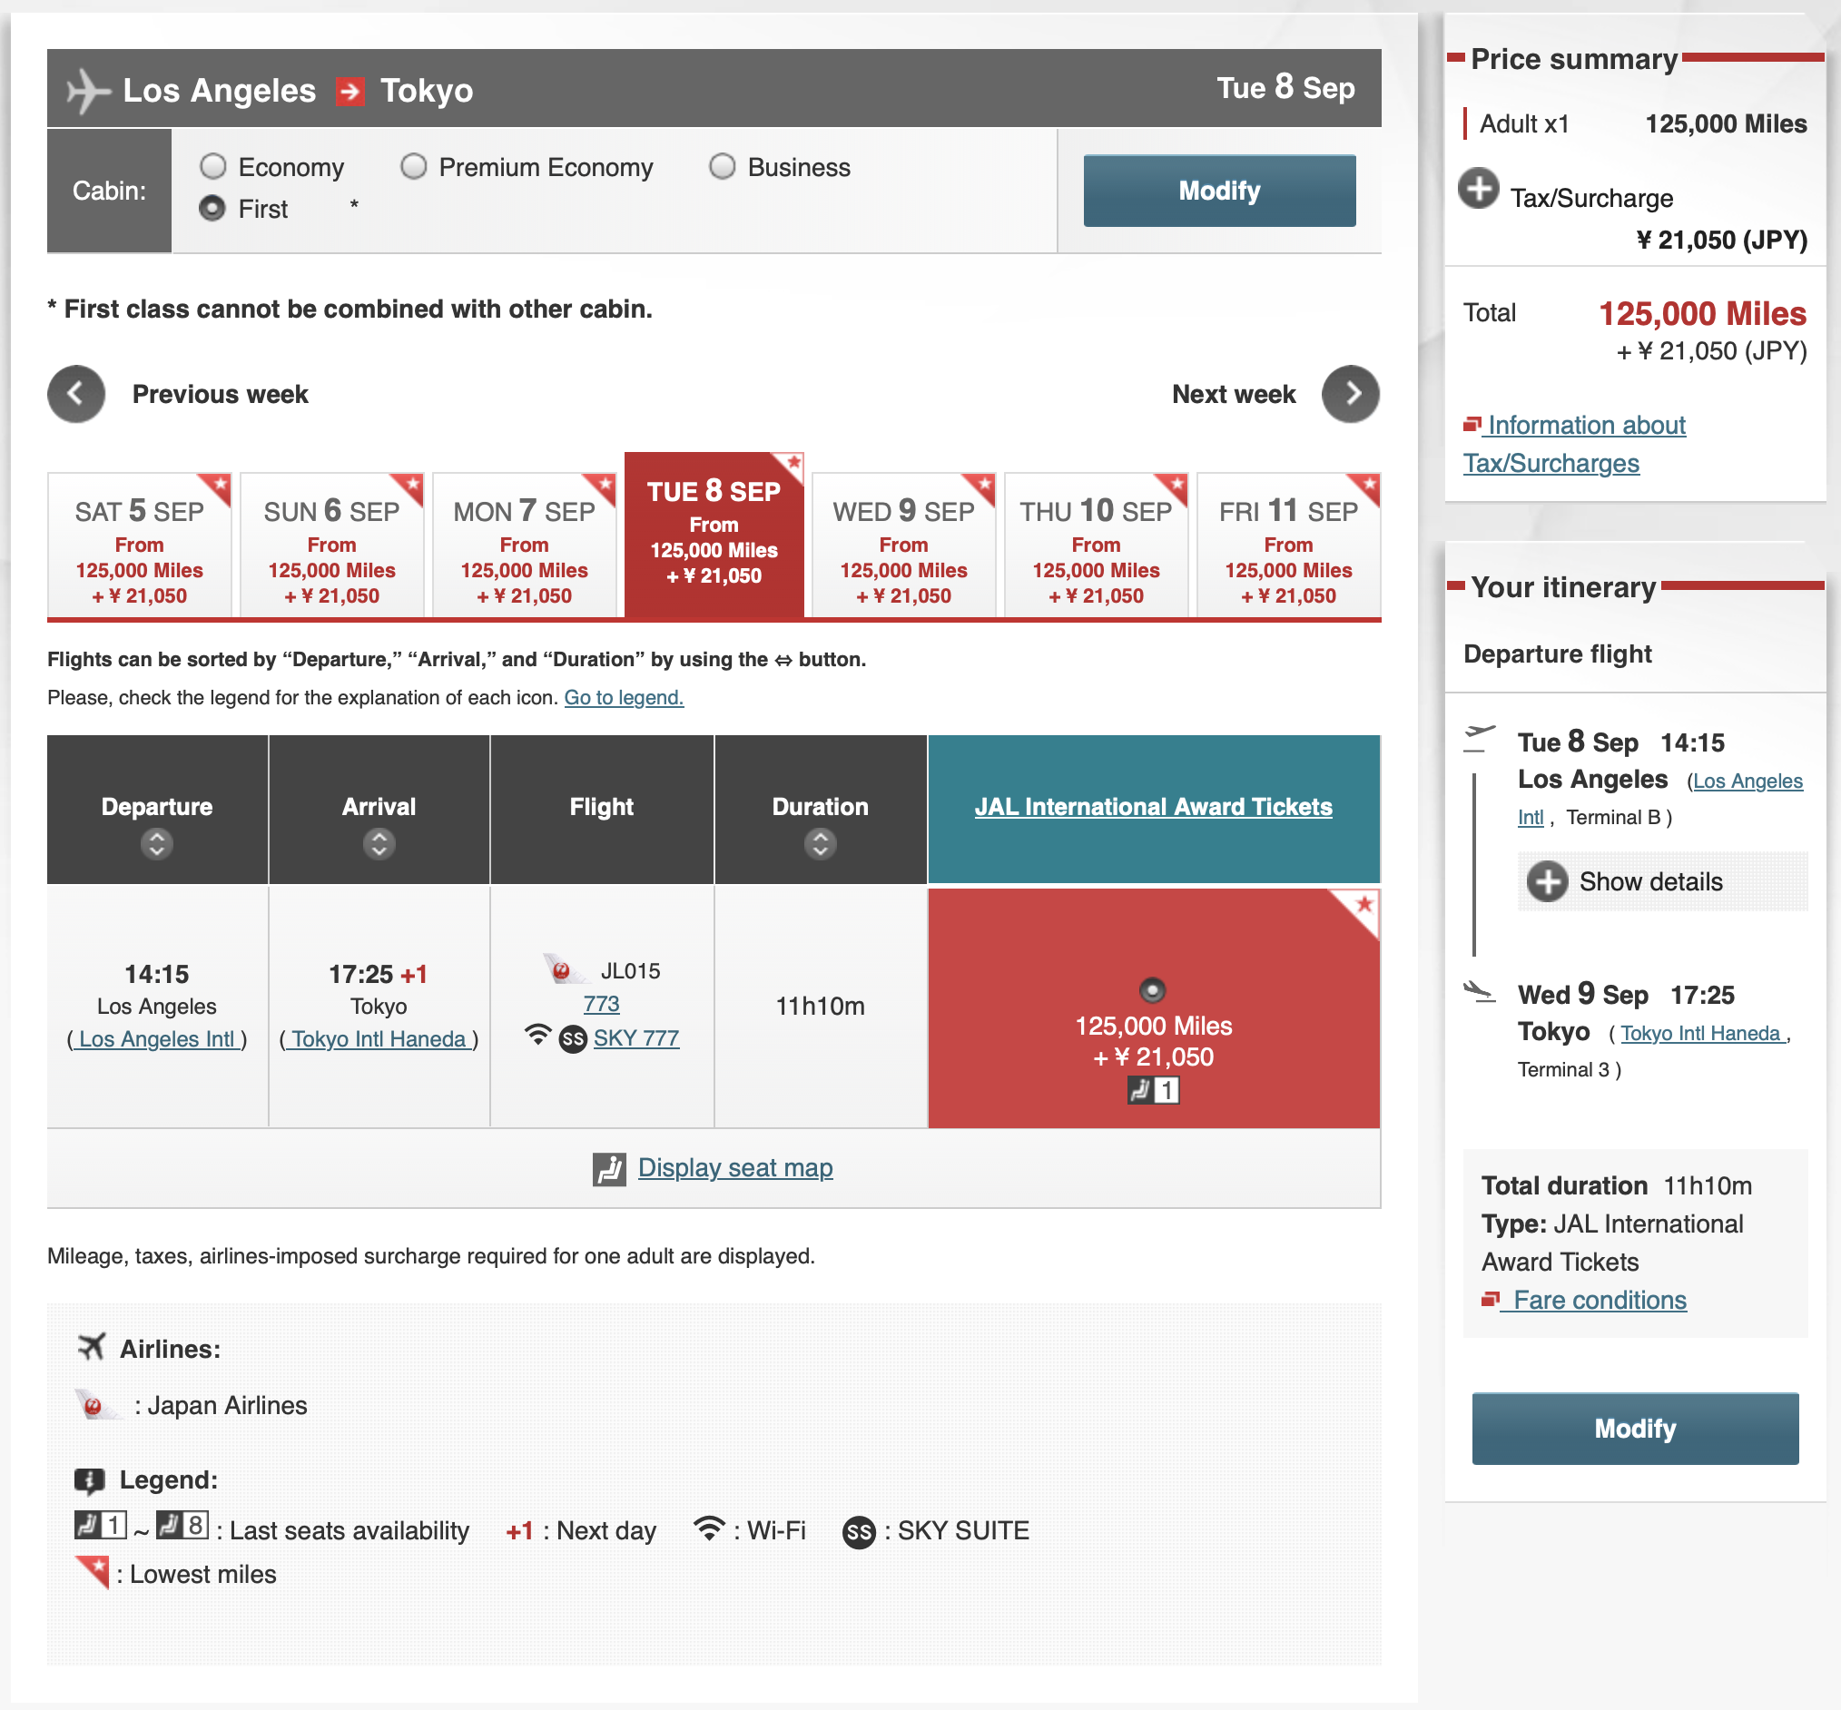Click the Wi-Fi icon in the JL015 flight row
Screen dimensions: 1841x1710
point(537,1036)
